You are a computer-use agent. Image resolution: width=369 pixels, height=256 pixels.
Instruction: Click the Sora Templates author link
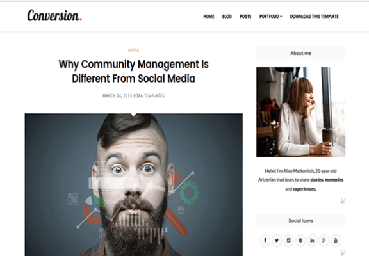(x=149, y=96)
